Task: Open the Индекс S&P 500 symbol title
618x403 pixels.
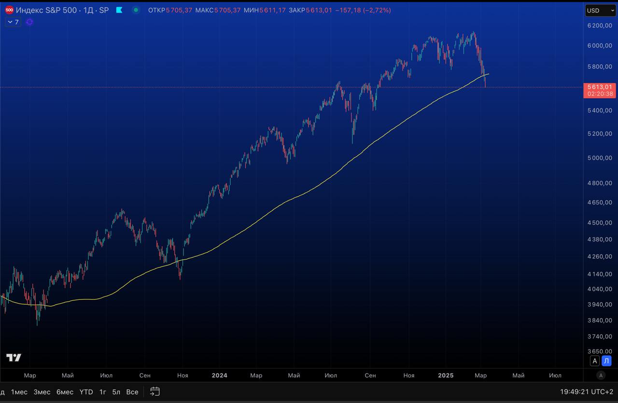Action: (62, 10)
